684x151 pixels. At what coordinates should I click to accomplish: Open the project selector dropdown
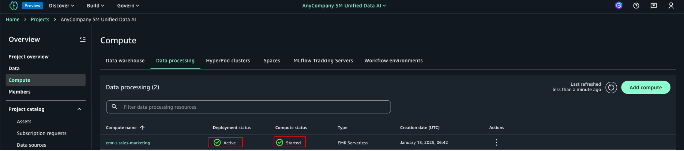tap(344, 5)
